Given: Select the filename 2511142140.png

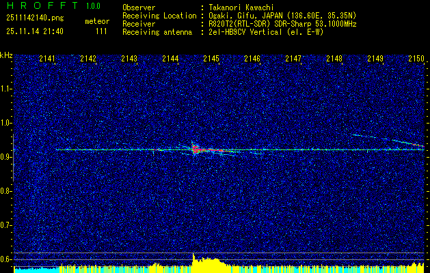Looking at the screenshot, I should pyautogui.click(x=35, y=18).
